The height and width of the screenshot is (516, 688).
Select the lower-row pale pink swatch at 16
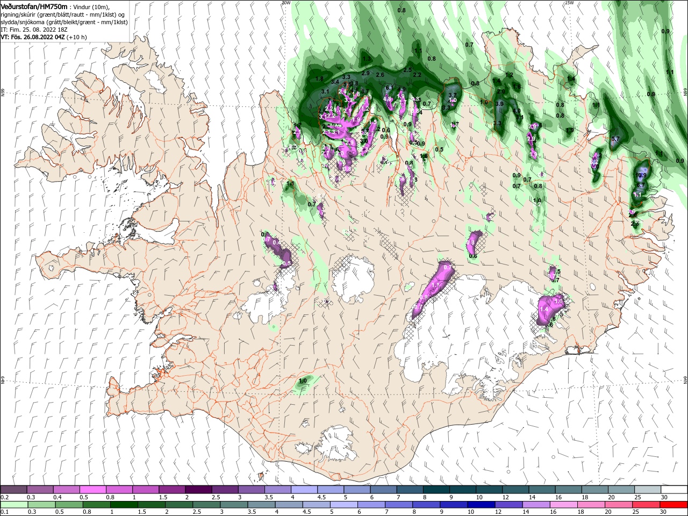[564, 505]
